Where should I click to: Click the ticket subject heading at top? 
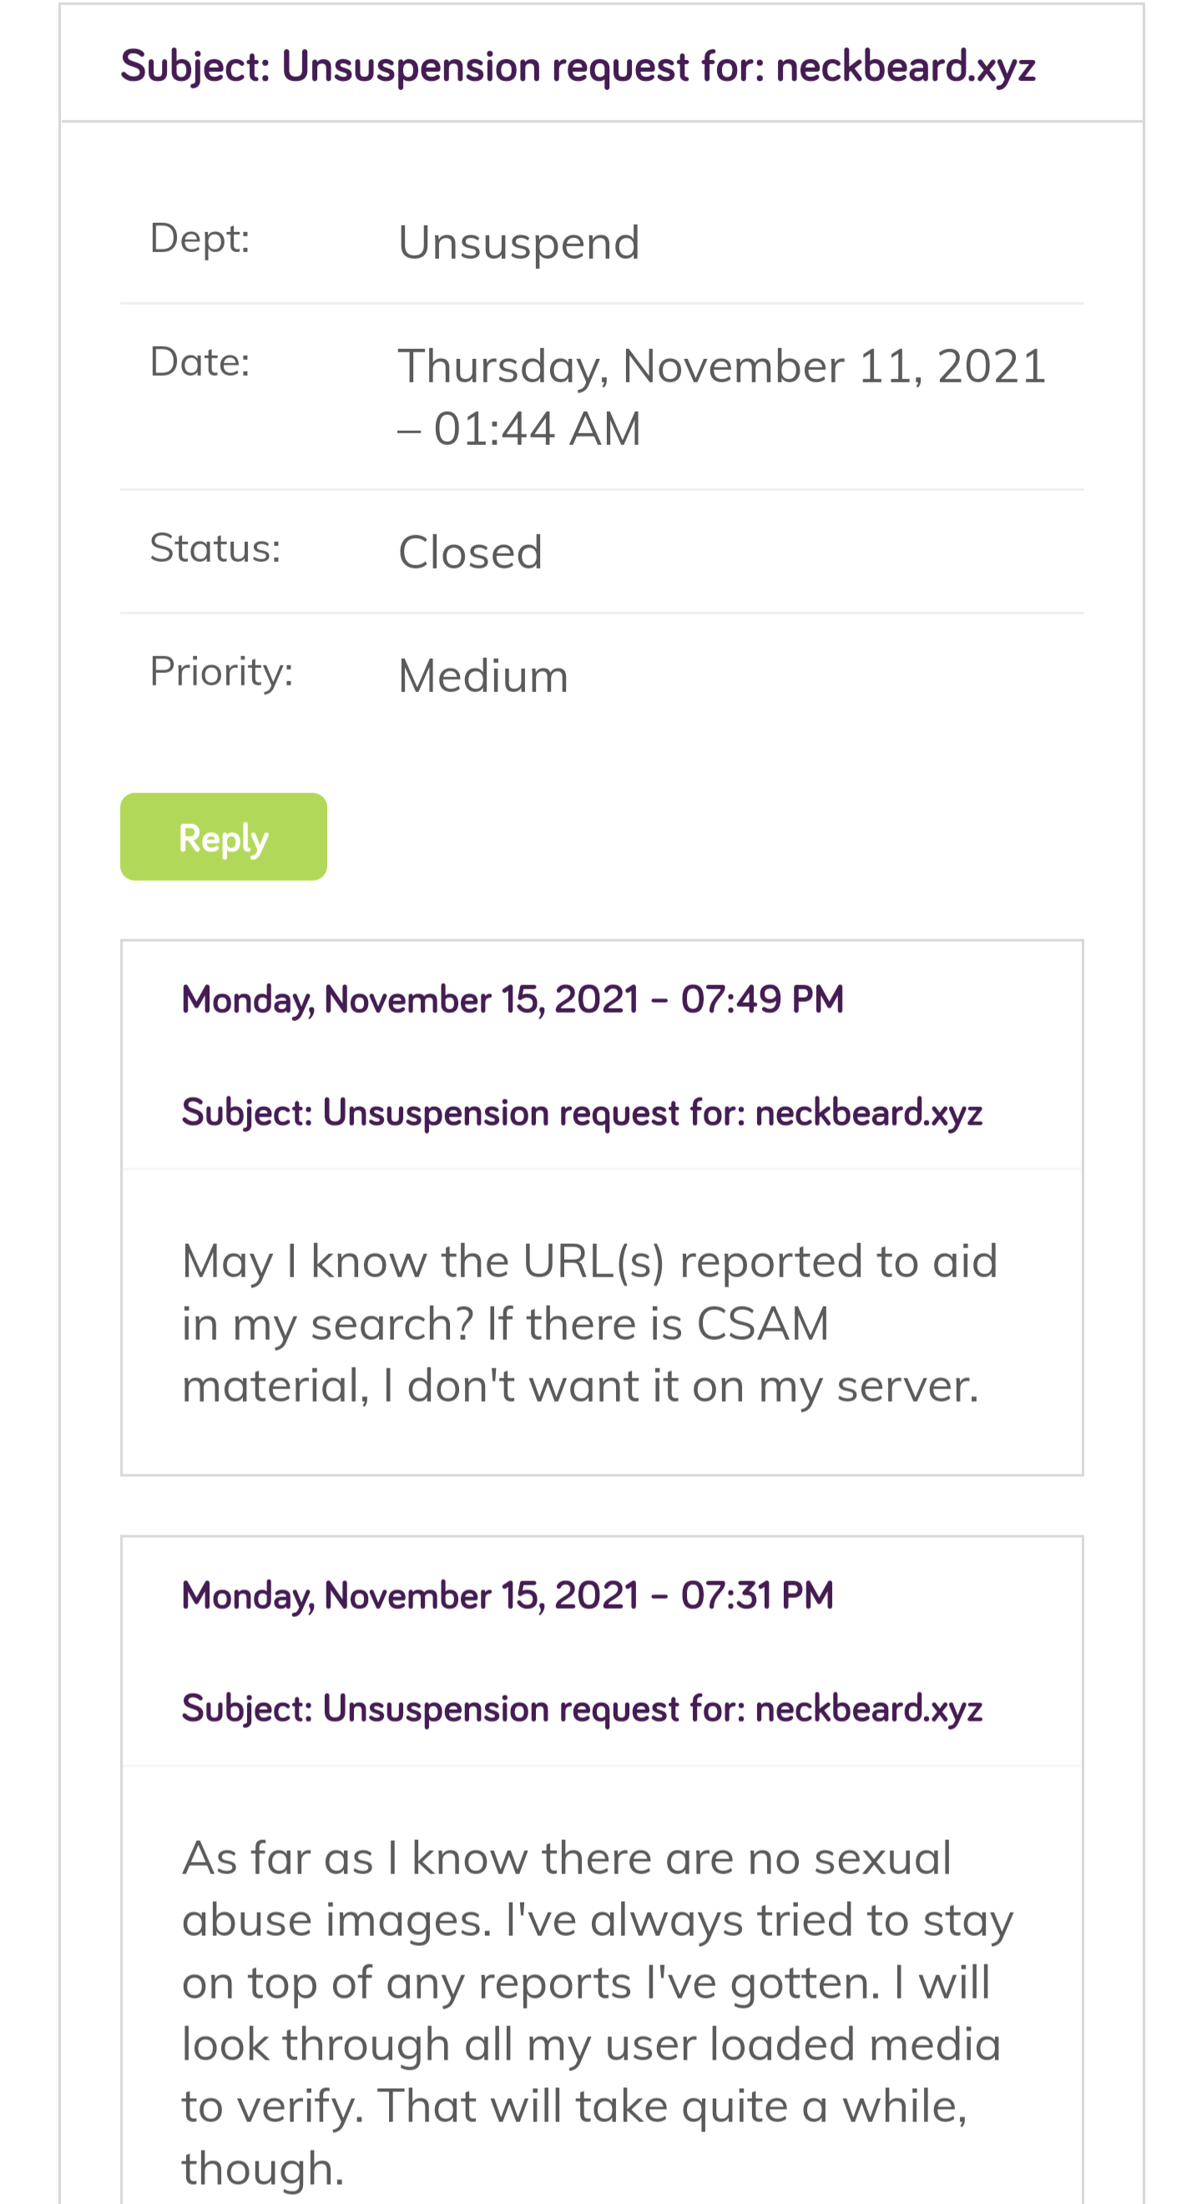(578, 67)
